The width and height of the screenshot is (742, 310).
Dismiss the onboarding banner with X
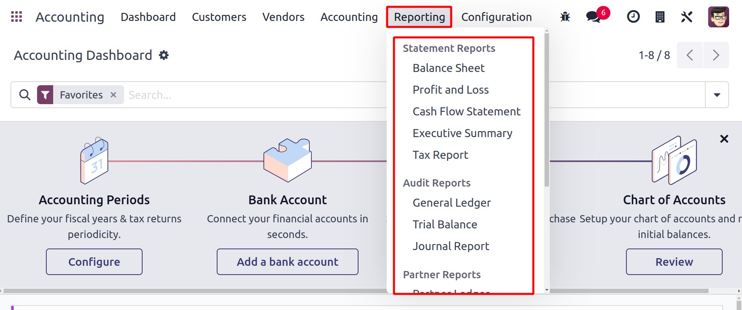724,139
